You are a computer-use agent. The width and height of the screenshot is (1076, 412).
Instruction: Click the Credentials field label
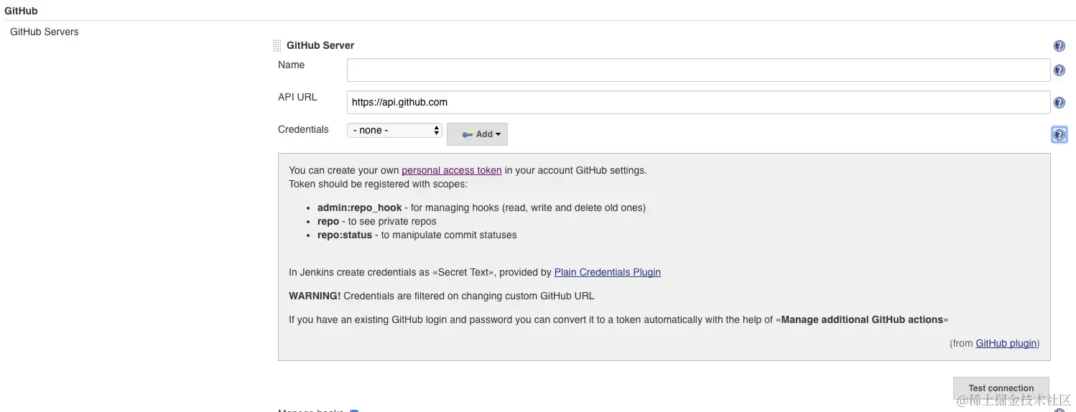coord(303,129)
